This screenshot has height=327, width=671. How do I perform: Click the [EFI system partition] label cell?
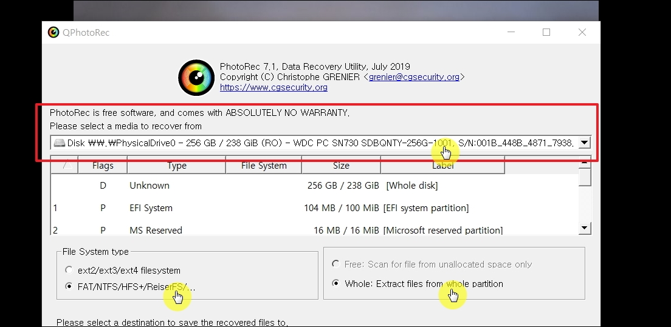click(426, 208)
